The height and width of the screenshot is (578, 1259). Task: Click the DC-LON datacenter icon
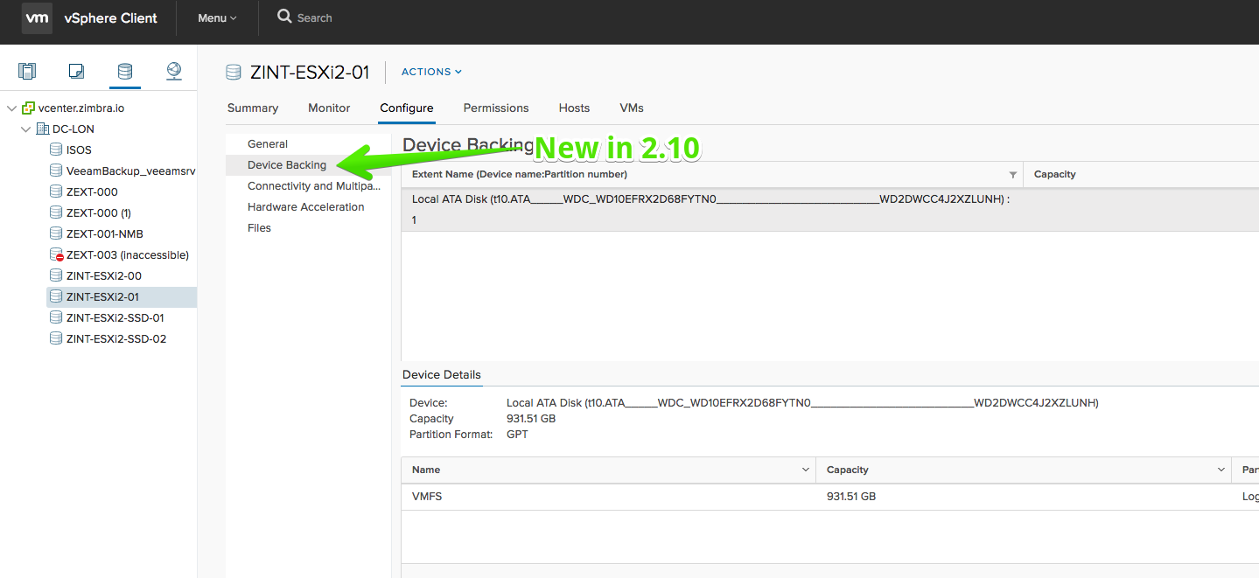click(42, 129)
